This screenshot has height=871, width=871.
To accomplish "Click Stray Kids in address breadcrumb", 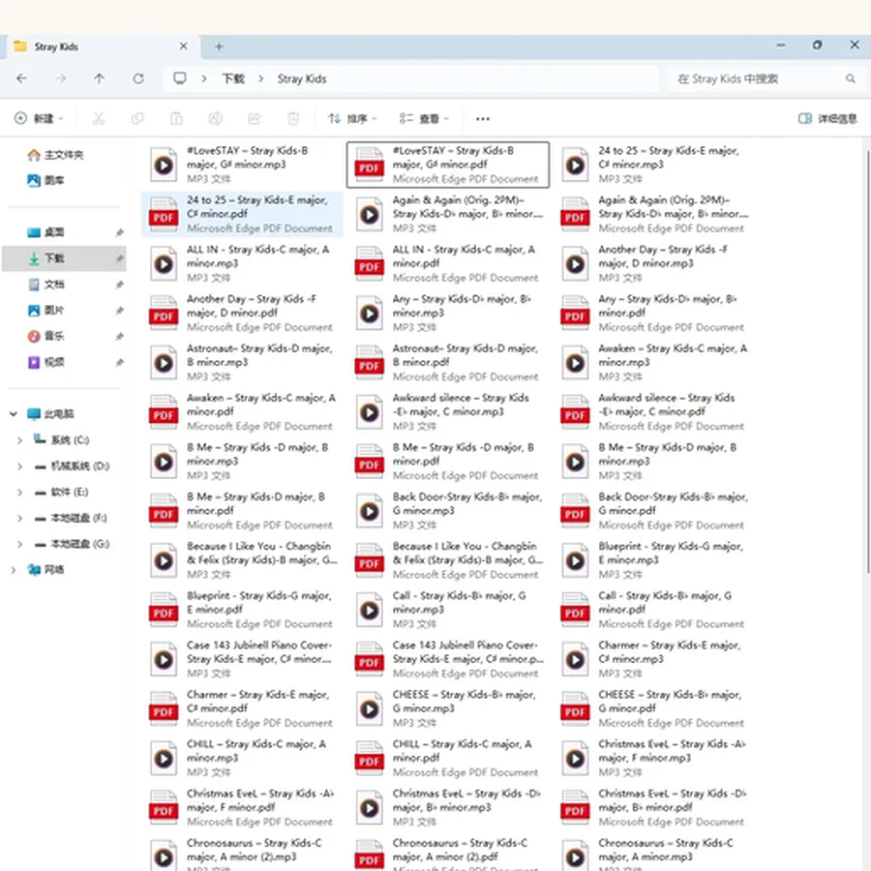I will point(302,79).
